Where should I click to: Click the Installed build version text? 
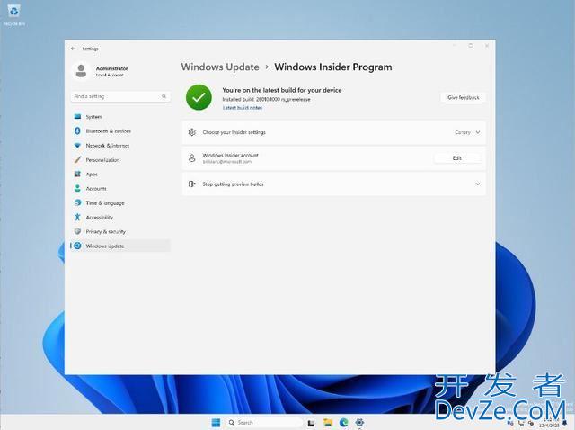(266, 99)
